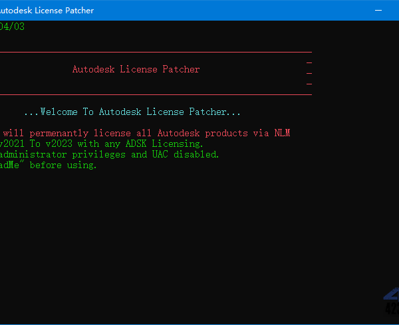
Task: Click the cyan Welcome message line
Action: (x=132, y=112)
